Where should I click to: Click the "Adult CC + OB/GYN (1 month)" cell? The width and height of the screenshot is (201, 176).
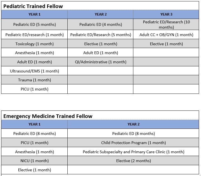click(x=166, y=35)
